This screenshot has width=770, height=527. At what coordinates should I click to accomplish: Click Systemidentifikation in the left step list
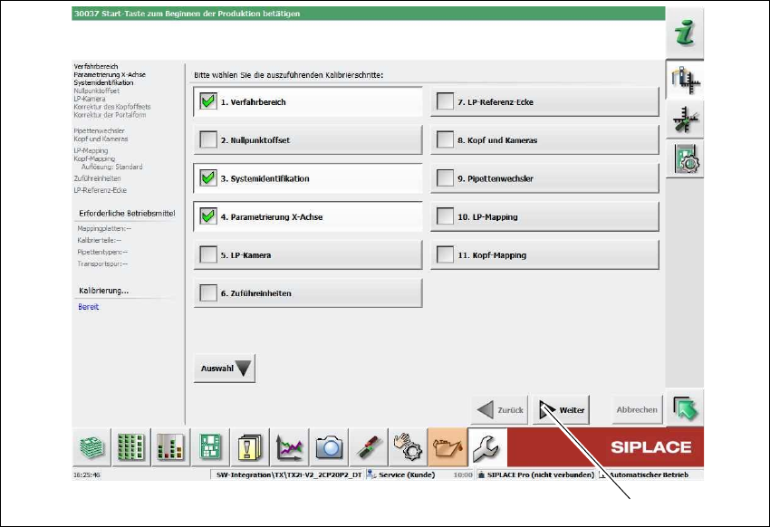pos(103,82)
